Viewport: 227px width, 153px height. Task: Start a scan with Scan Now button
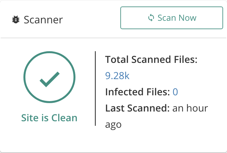coord(172,18)
